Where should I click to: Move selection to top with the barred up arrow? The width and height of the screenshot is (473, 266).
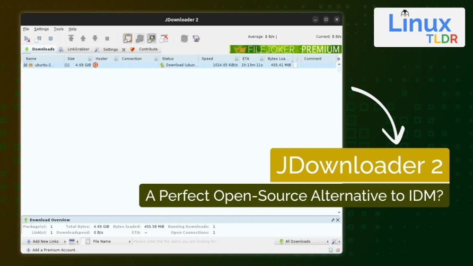(x=71, y=38)
